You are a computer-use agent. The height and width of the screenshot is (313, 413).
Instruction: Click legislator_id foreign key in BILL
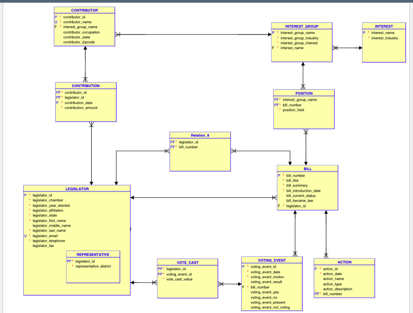296,206
